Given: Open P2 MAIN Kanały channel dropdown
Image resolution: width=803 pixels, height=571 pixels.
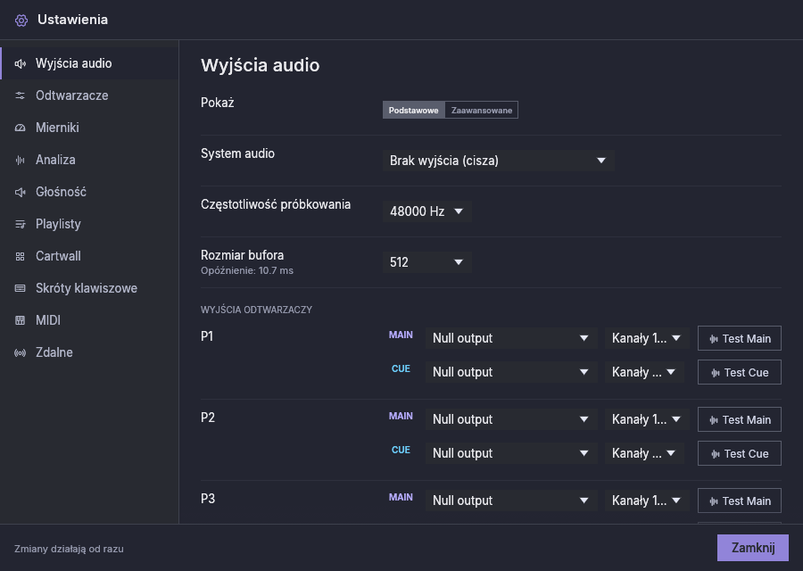Looking at the screenshot, I should [646, 419].
